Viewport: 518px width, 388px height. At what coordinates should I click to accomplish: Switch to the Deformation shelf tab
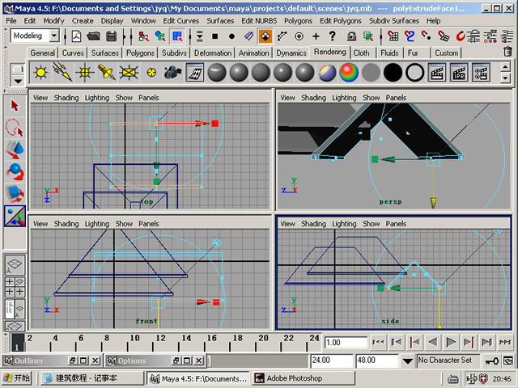(x=213, y=53)
